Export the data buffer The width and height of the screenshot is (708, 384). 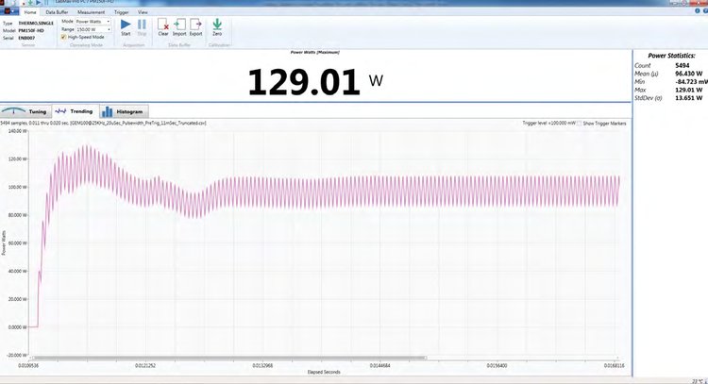(x=195, y=27)
